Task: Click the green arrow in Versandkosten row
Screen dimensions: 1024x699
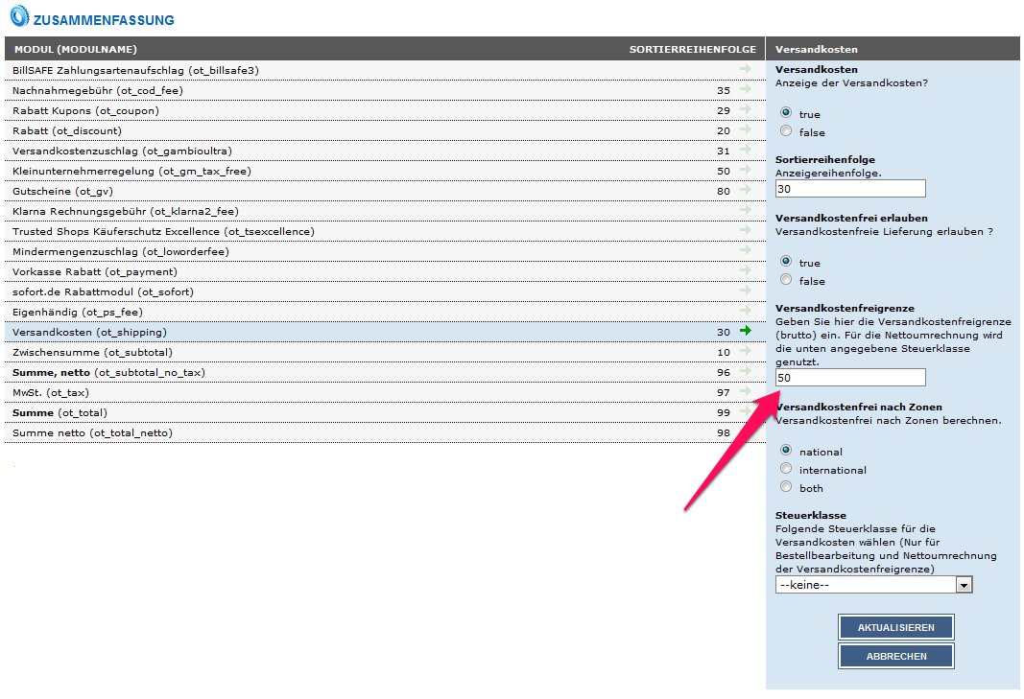Action: [x=746, y=332]
